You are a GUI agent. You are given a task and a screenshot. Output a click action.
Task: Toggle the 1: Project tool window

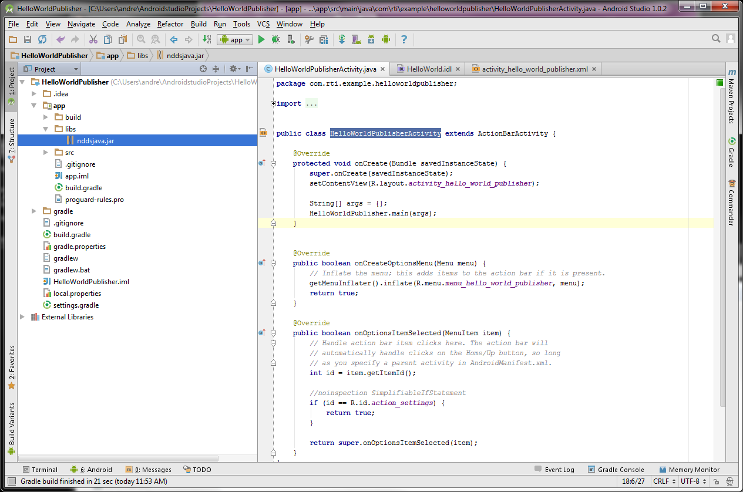click(x=12, y=86)
